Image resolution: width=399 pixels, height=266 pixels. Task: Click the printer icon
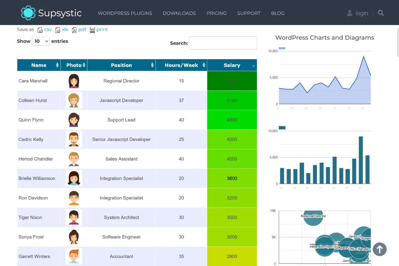(x=92, y=30)
